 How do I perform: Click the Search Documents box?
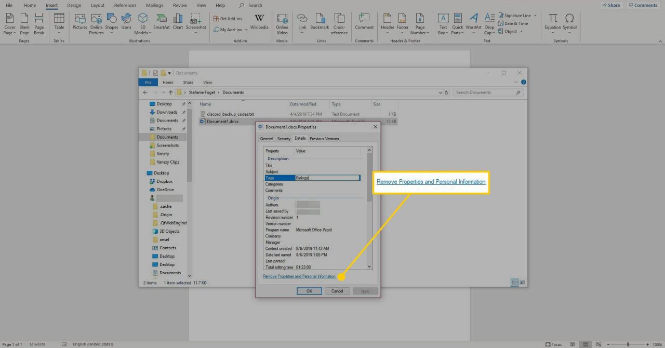(488, 92)
